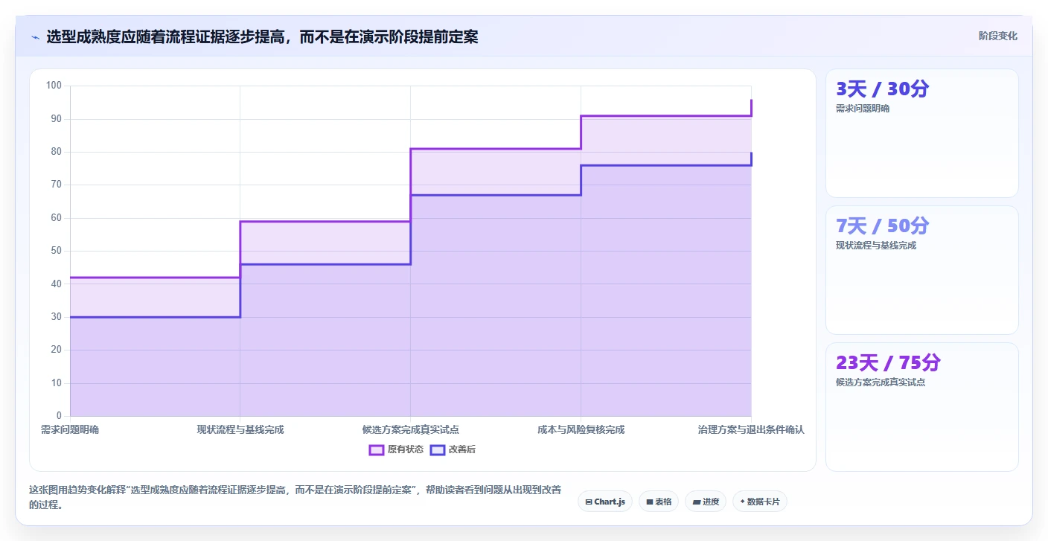
Task: Click the 进度 tag pill
Action: coord(706,502)
